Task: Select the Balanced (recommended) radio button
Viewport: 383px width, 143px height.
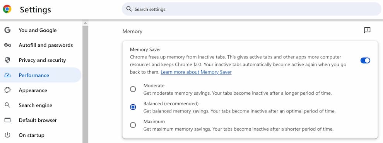Action: click(x=133, y=107)
